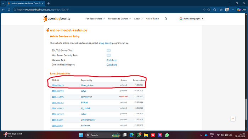The width and height of the screenshot is (248, 139).
Task: Open the weather widget Hot days ahead
Action: 13,135
